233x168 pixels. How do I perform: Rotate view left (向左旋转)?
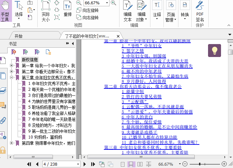point(87,10)
